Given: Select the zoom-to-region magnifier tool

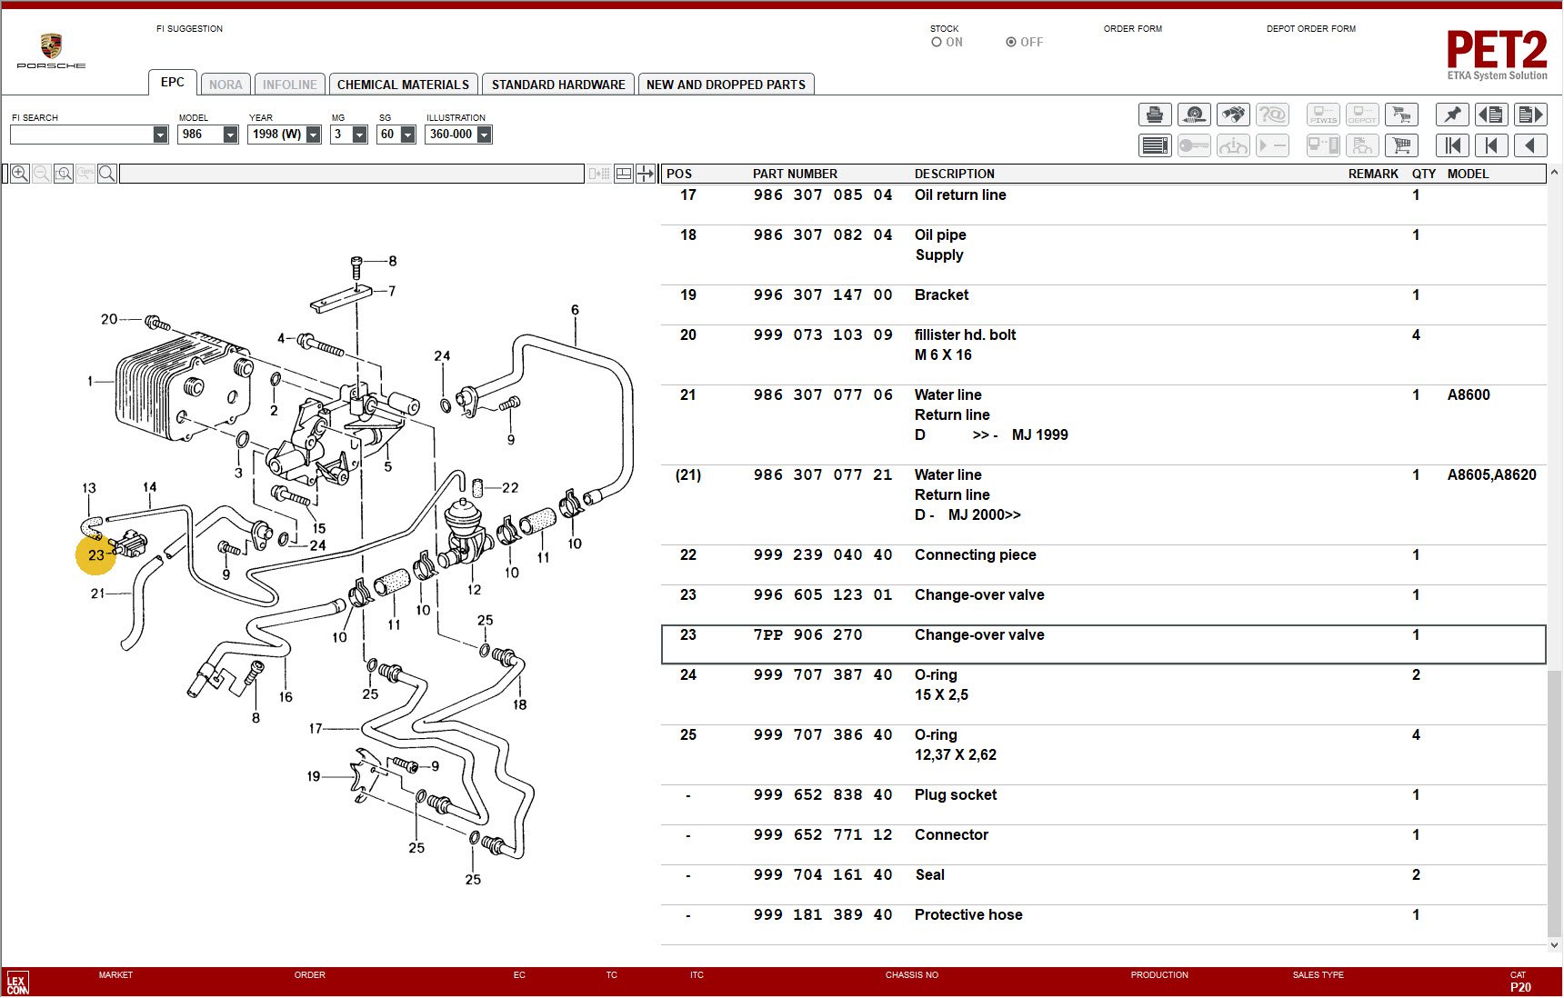Looking at the screenshot, I should tap(63, 174).
